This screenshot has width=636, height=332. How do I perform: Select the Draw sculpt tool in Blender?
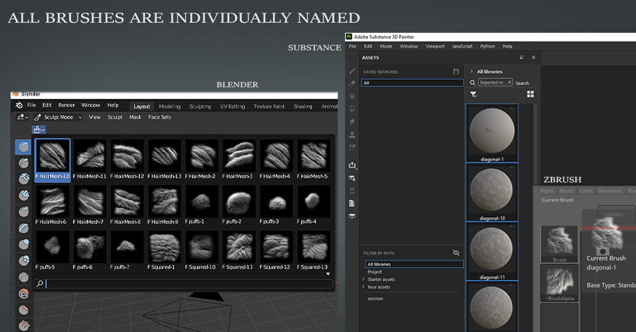coord(23,147)
